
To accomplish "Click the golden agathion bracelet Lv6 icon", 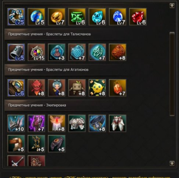I will tap(16, 88).
